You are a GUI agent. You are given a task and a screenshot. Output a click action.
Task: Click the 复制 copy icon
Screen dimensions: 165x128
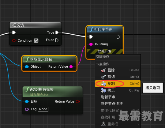tap(103, 84)
